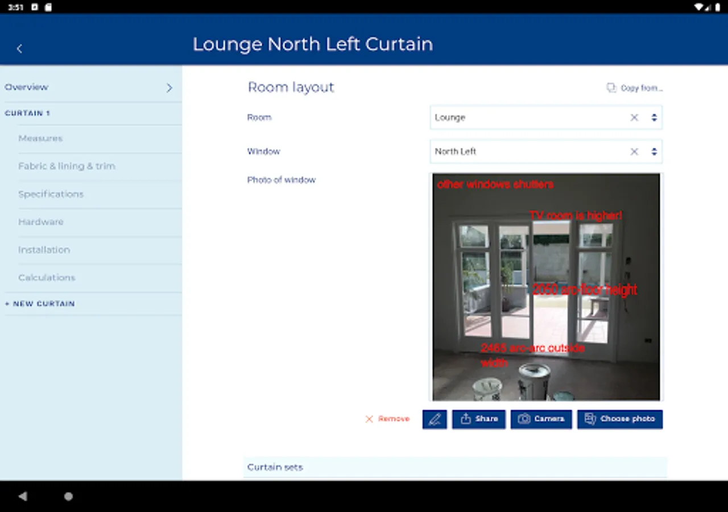Add a new curtain
728x512 pixels.
pyautogui.click(x=40, y=304)
